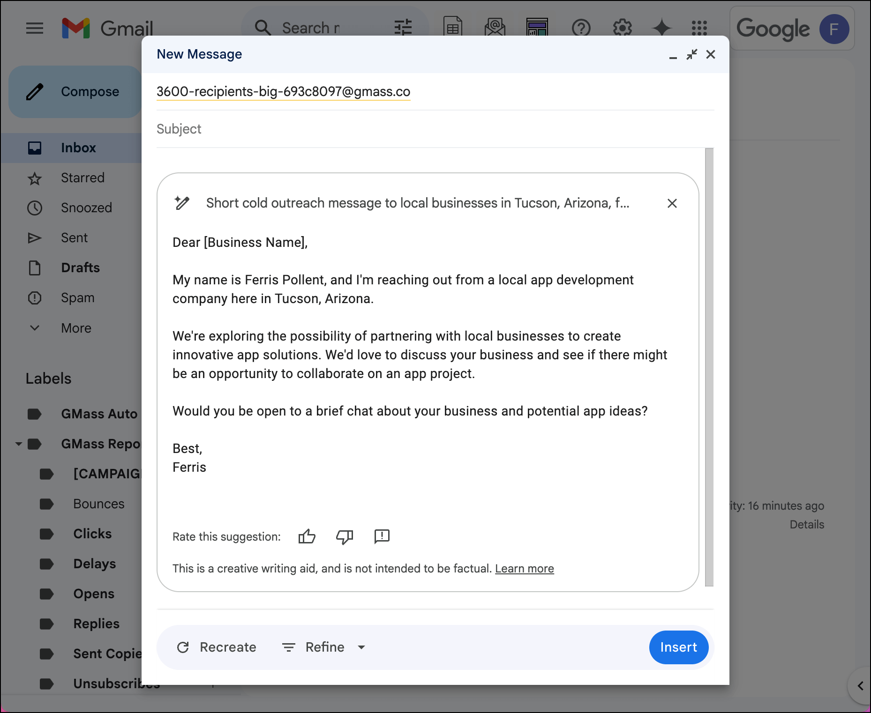Image resolution: width=871 pixels, height=713 pixels.
Task: Open the Starred folder
Action: (71, 178)
